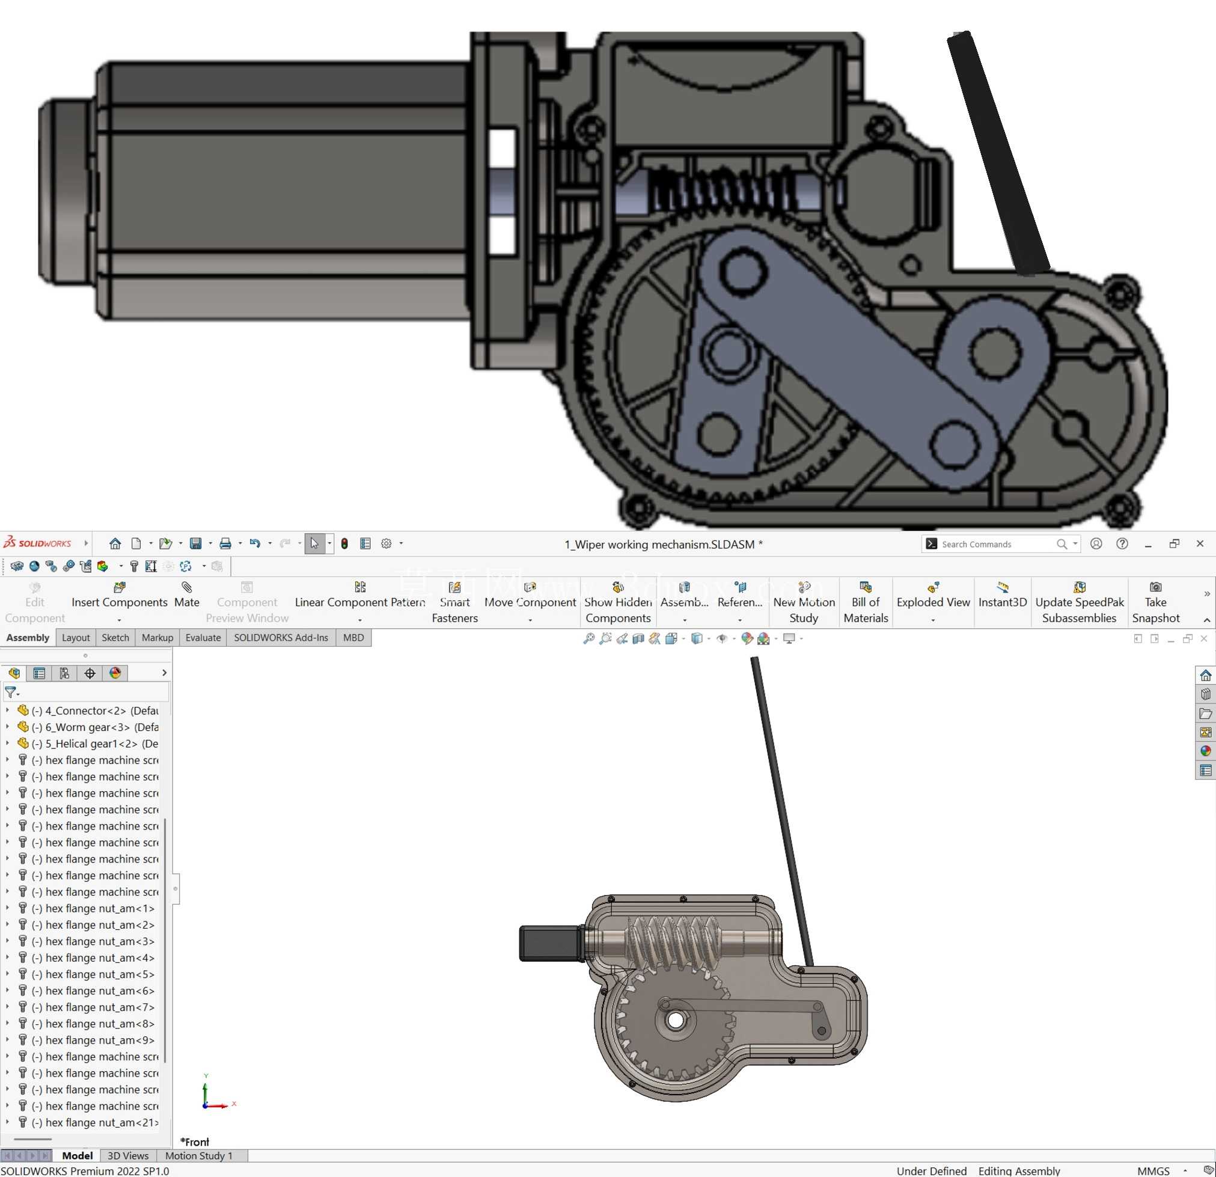
Task: Open the View Orientation cube icon
Action: 671,638
